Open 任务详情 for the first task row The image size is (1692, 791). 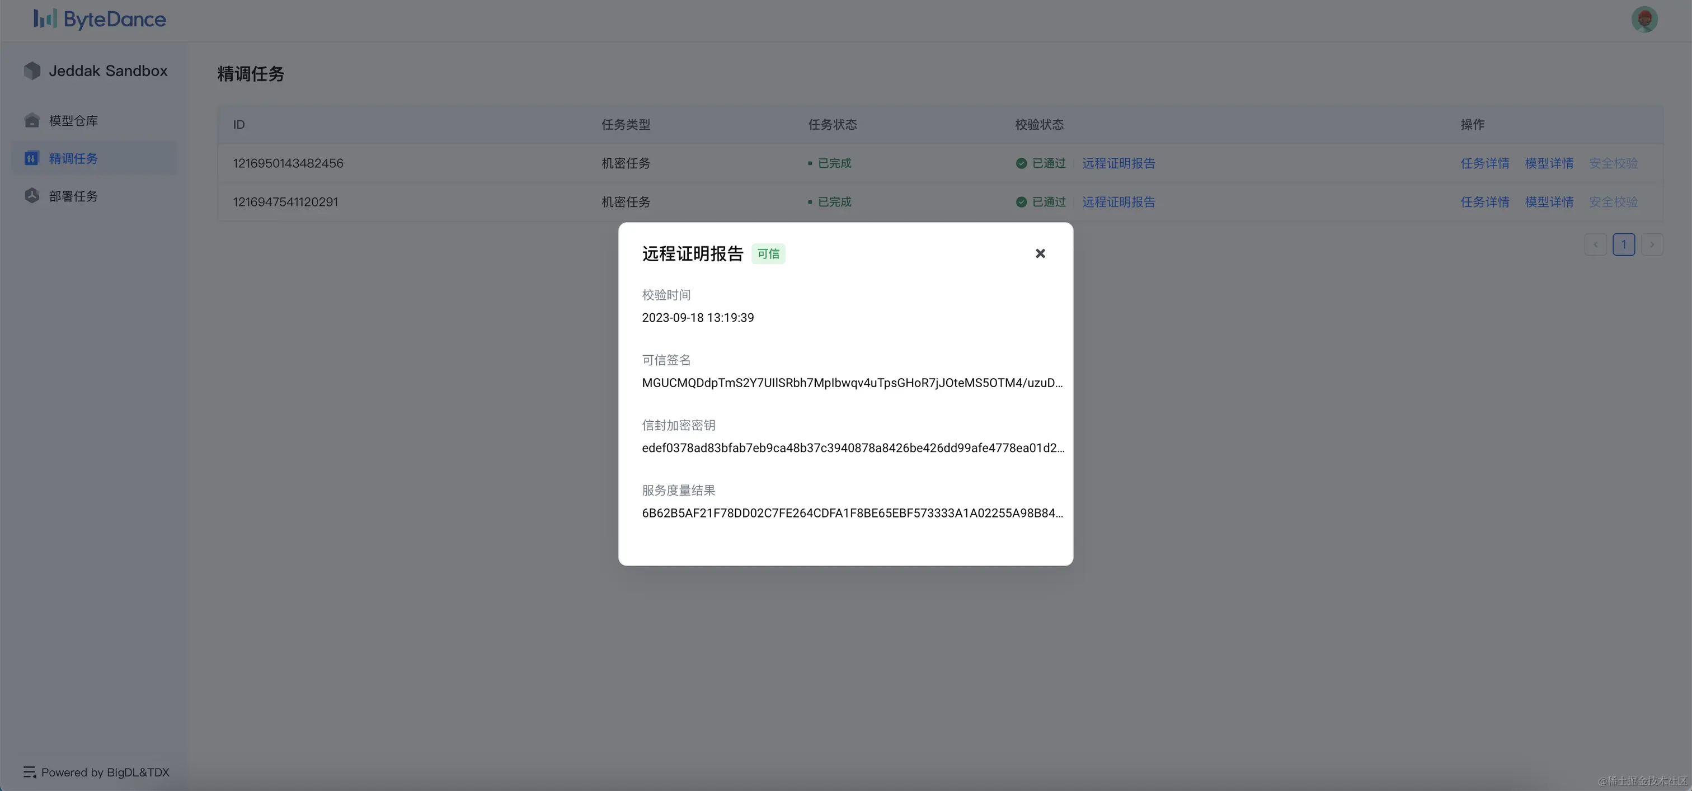1484,163
